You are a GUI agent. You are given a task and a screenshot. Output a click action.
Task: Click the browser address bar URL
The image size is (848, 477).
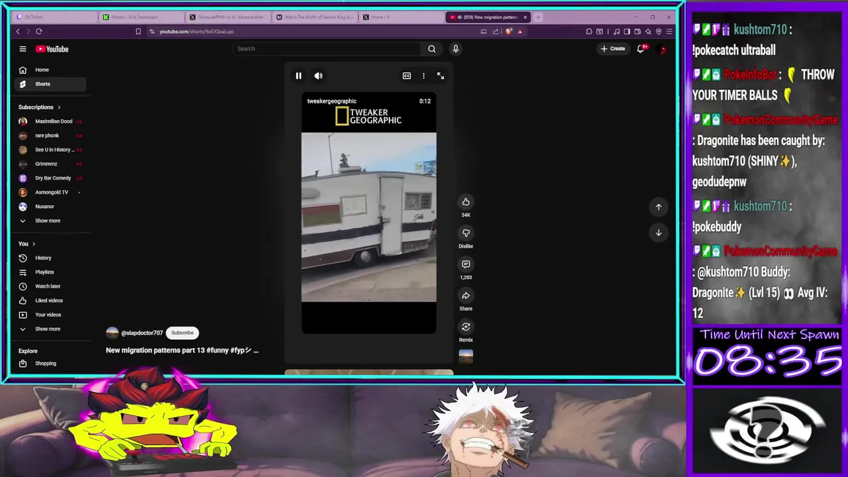(x=197, y=31)
